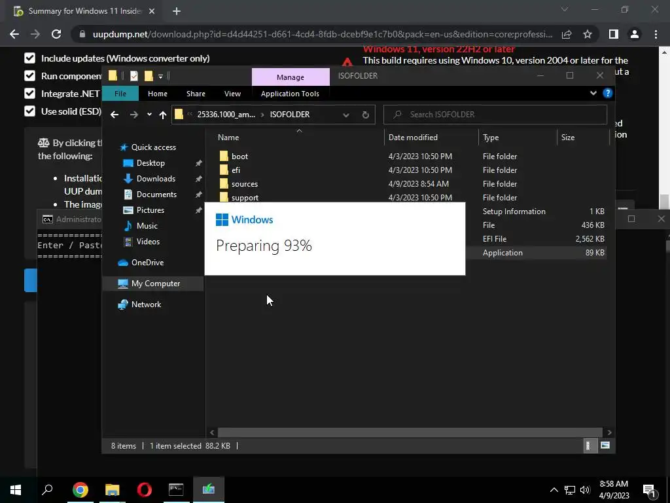Switch to large icons view in status bar
670x503 pixels.
(605, 445)
